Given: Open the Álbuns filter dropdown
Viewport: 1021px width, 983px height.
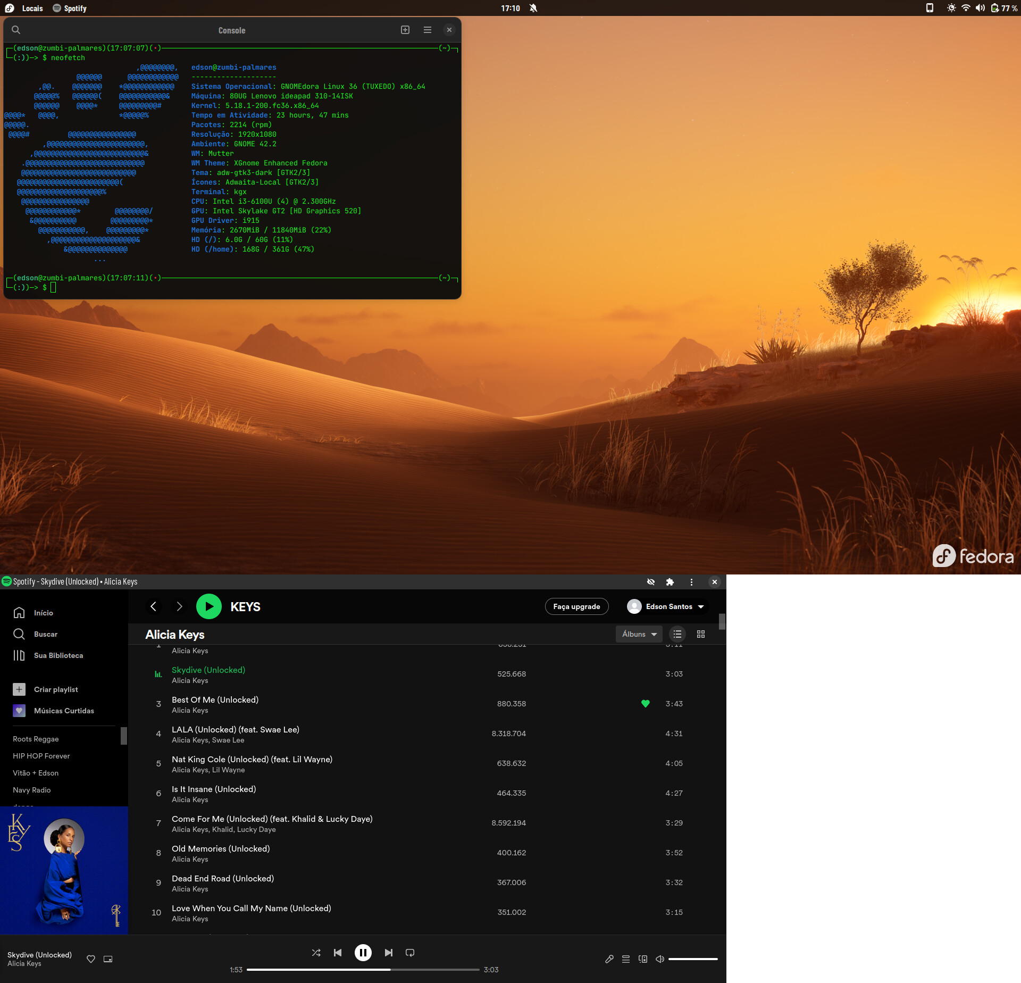Looking at the screenshot, I should click(x=639, y=634).
